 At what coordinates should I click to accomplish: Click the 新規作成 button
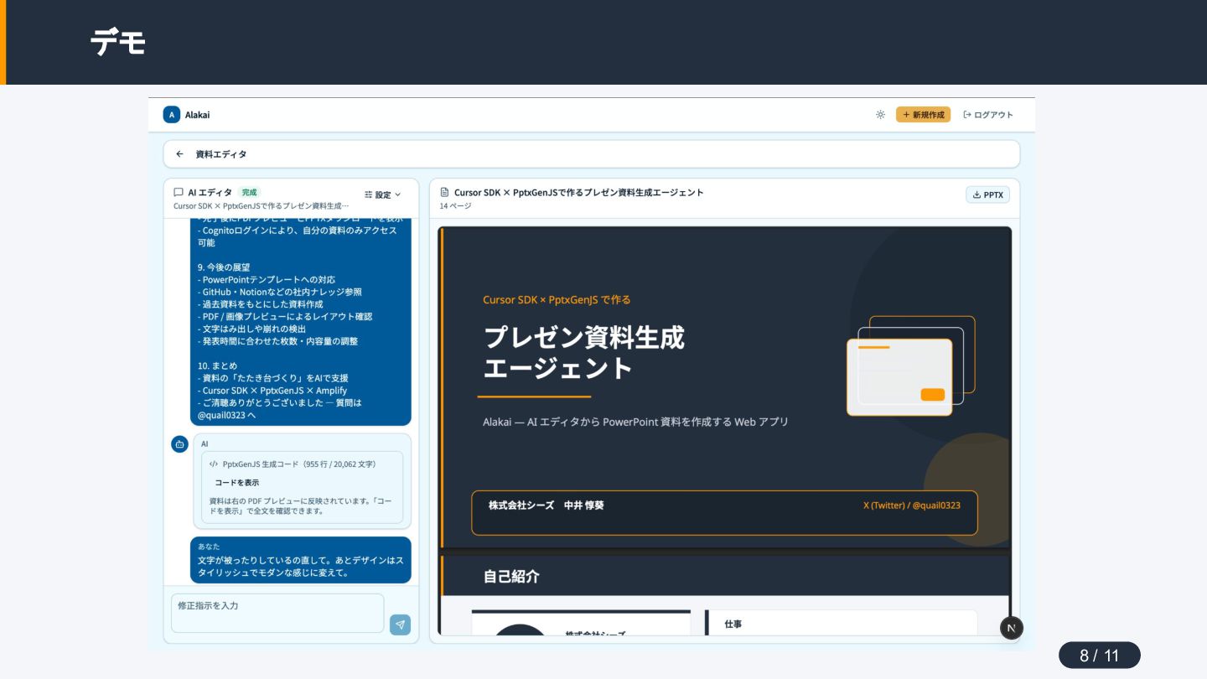point(923,115)
